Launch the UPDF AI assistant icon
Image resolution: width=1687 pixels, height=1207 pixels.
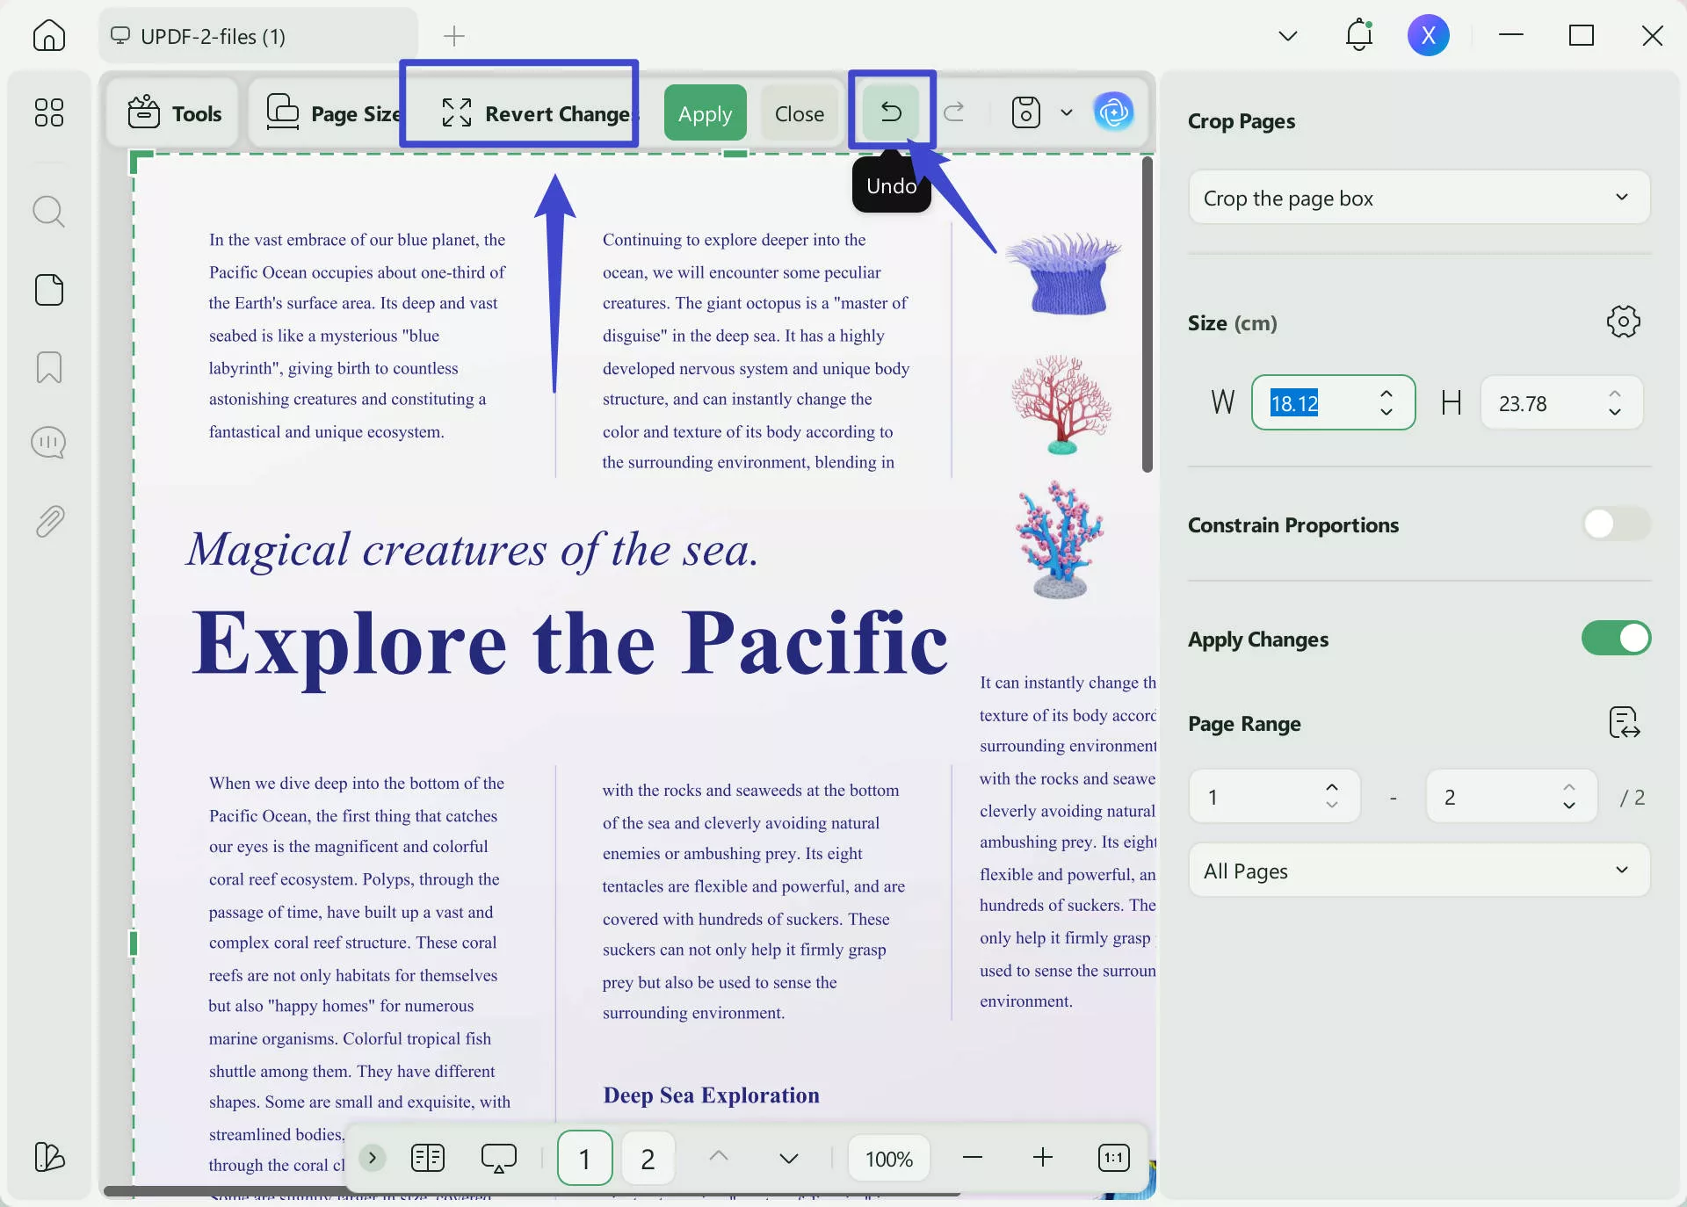pyautogui.click(x=1114, y=112)
